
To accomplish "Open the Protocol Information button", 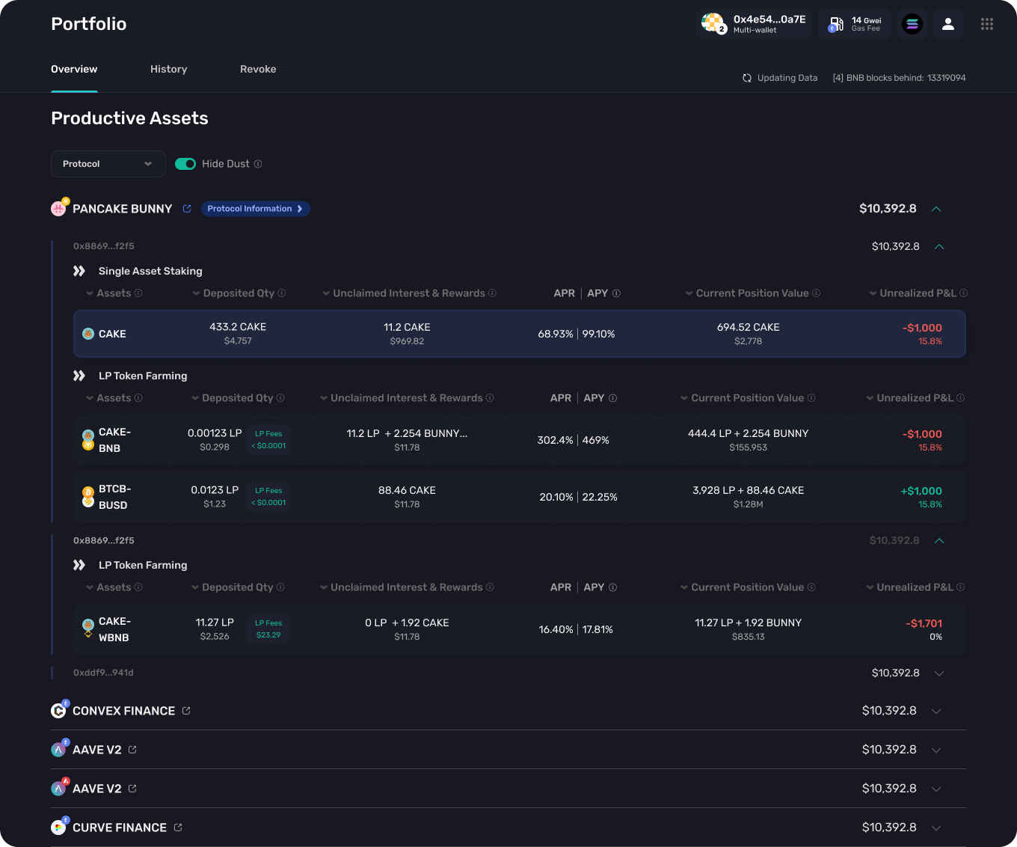I will point(255,209).
